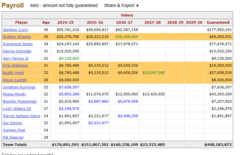Go to Gary Payton II's page
The image size is (246, 155).
point(15,58)
